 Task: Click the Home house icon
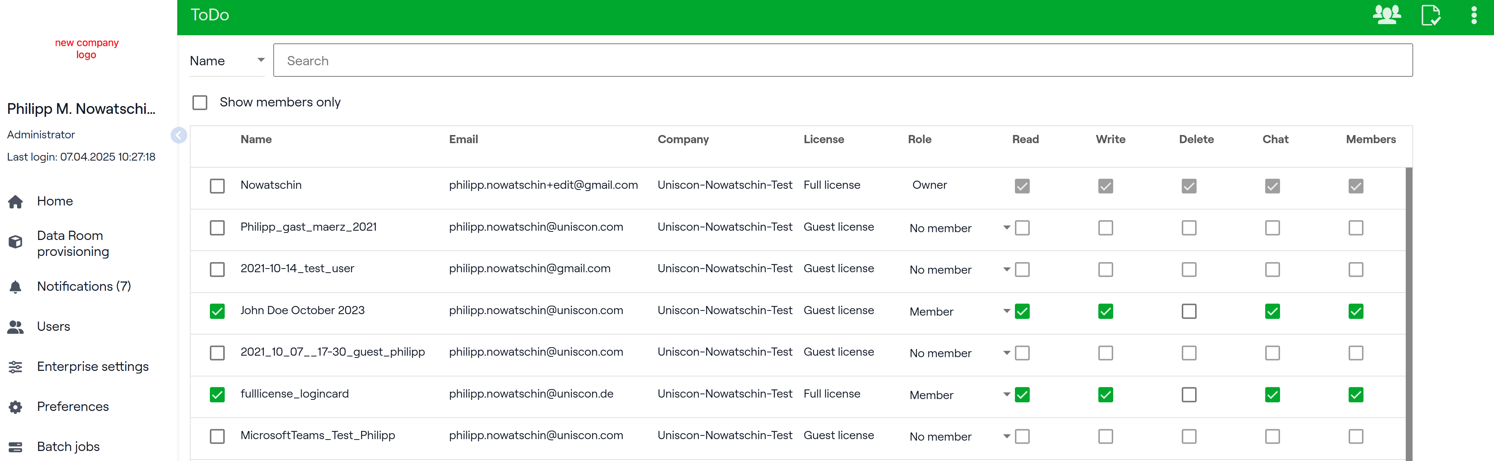[16, 201]
